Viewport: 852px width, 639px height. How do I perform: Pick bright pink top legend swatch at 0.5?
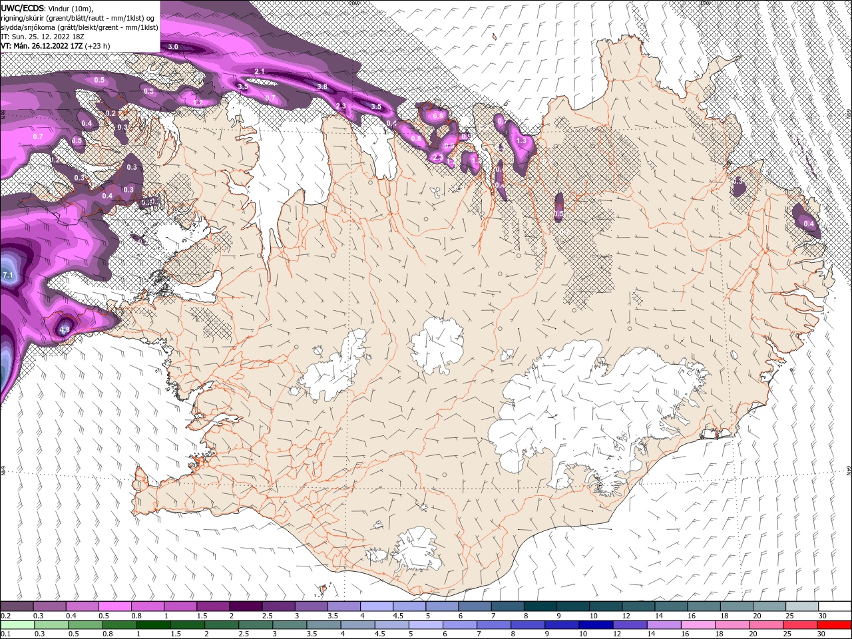click(x=114, y=606)
